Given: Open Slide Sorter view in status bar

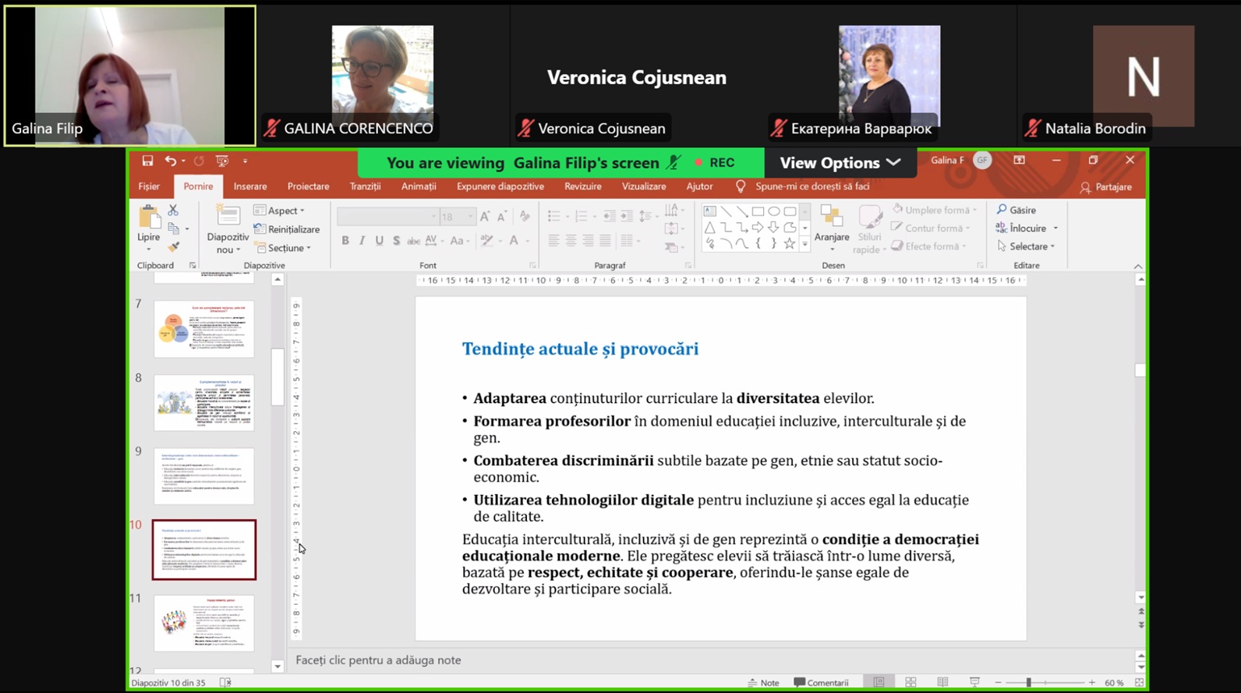Looking at the screenshot, I should (x=910, y=682).
